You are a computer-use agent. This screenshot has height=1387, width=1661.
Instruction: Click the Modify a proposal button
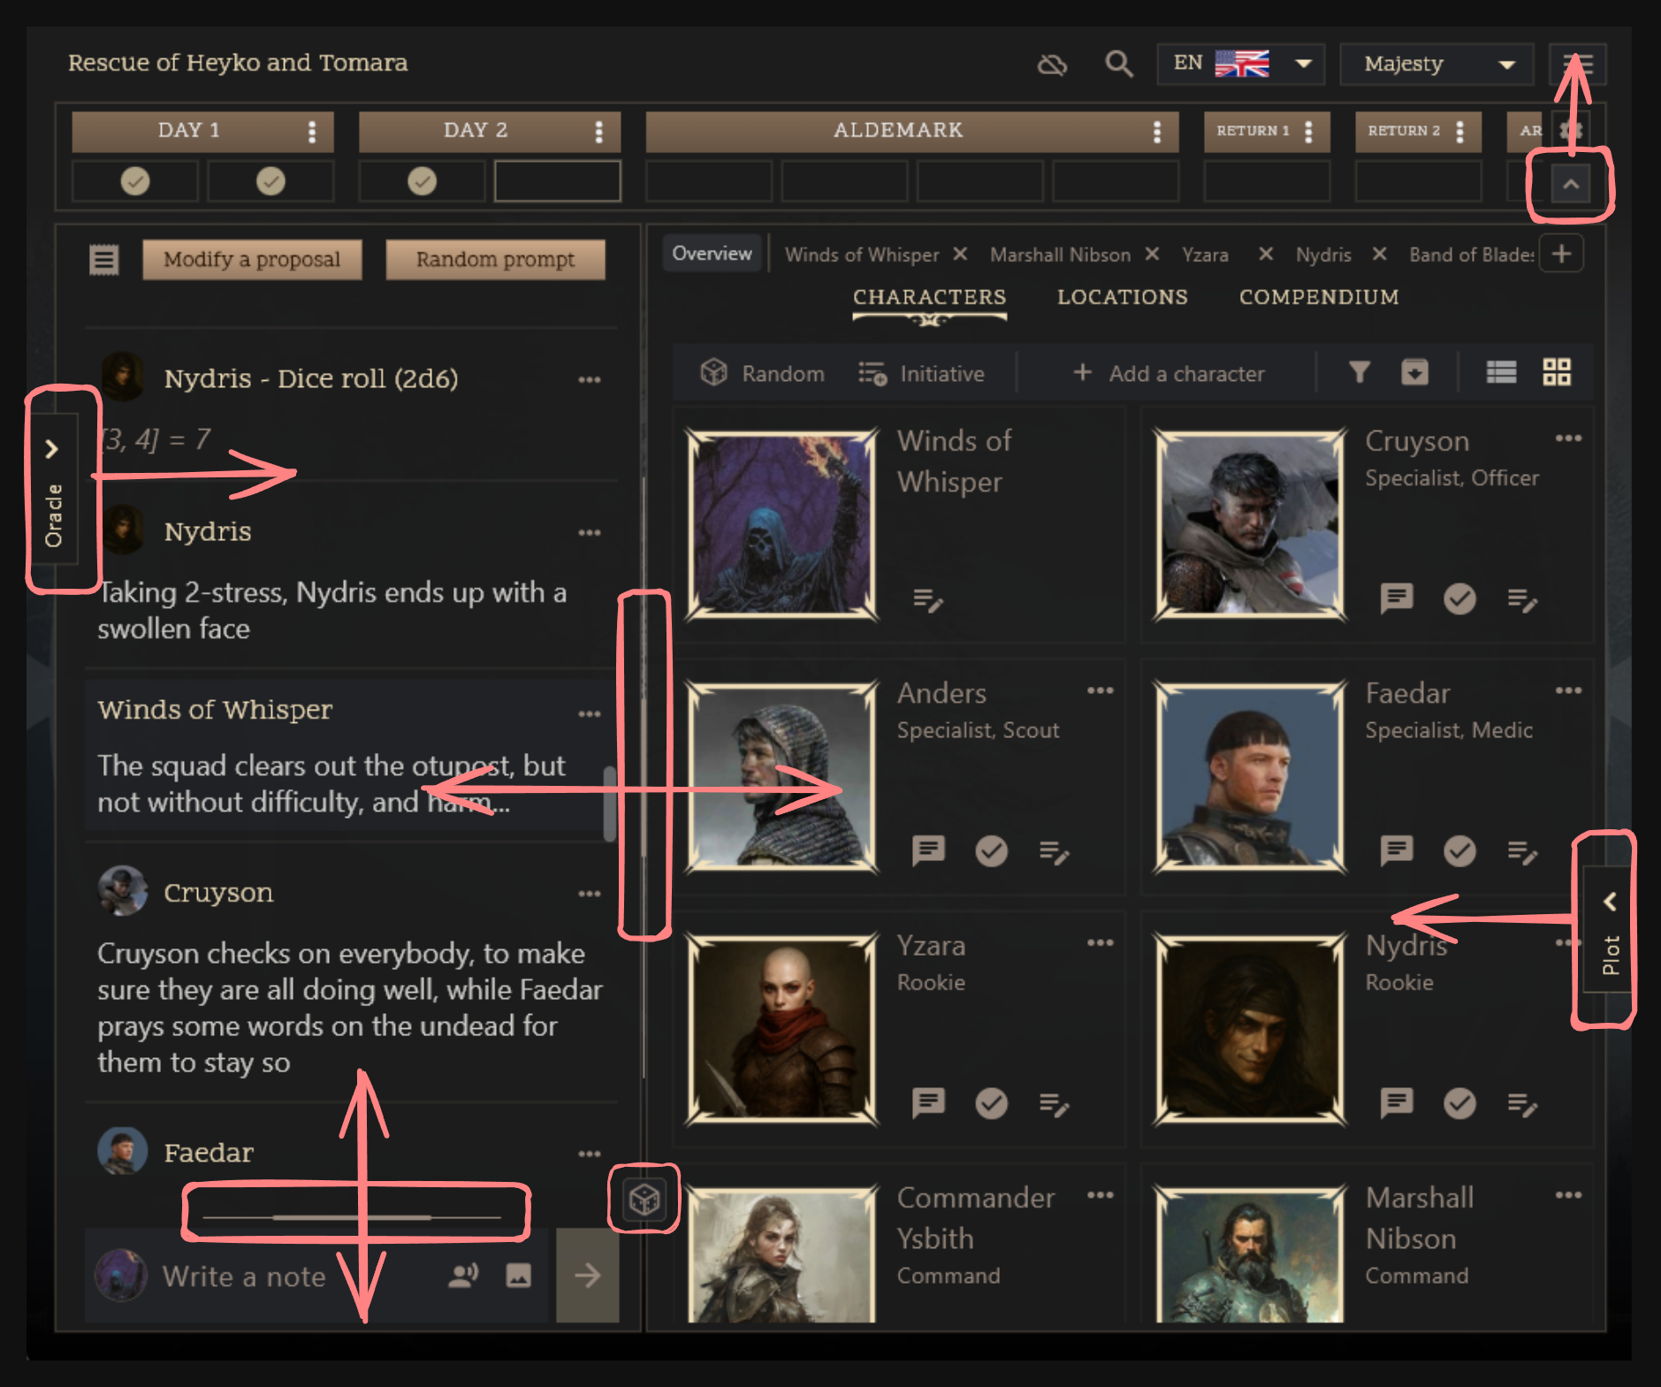pyautogui.click(x=252, y=260)
